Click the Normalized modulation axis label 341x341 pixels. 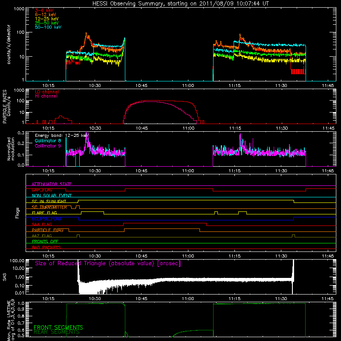(11, 149)
